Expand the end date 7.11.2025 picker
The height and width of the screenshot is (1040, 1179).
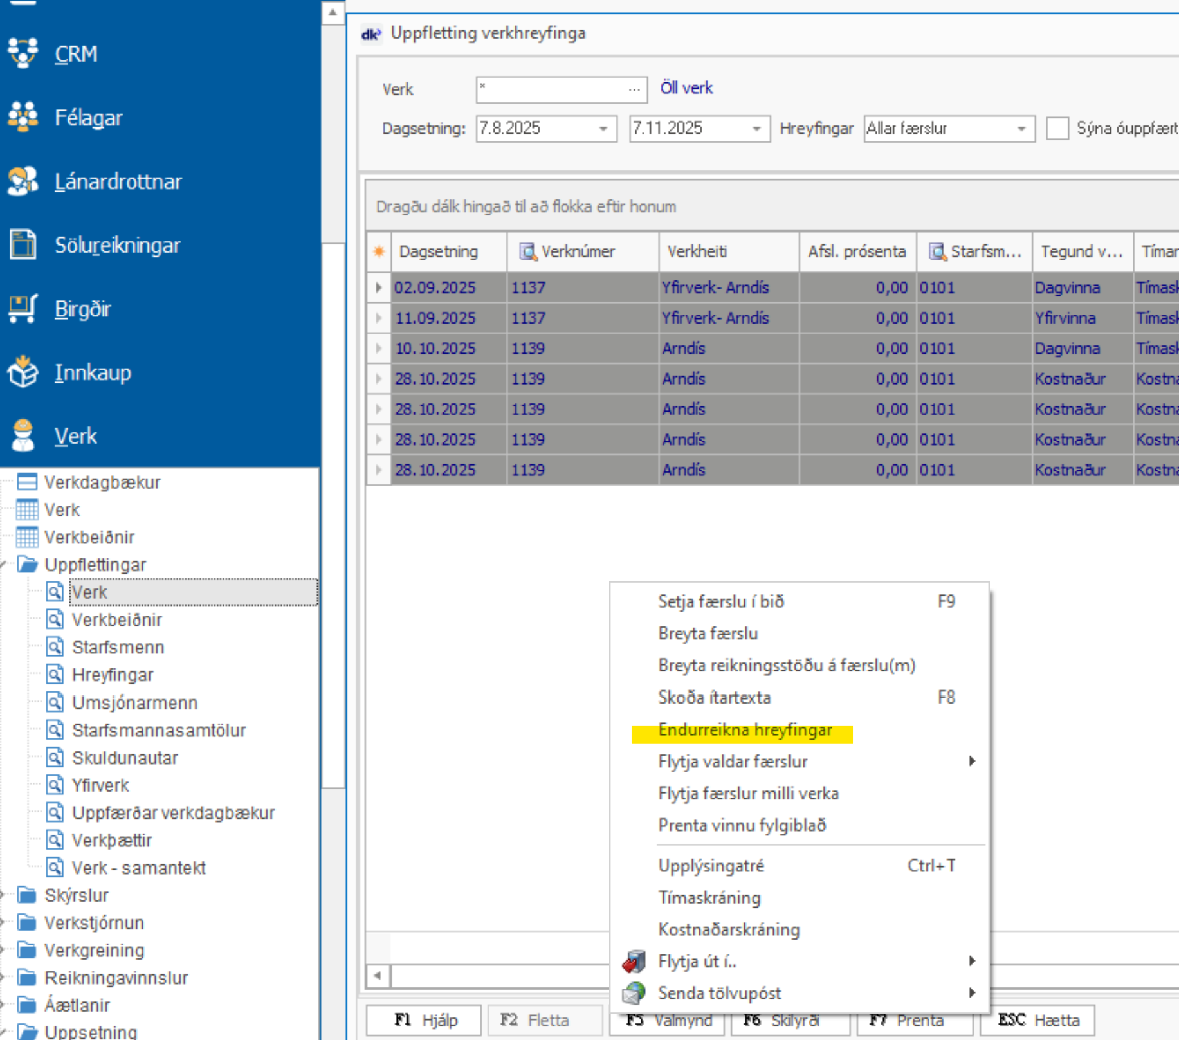click(x=756, y=129)
